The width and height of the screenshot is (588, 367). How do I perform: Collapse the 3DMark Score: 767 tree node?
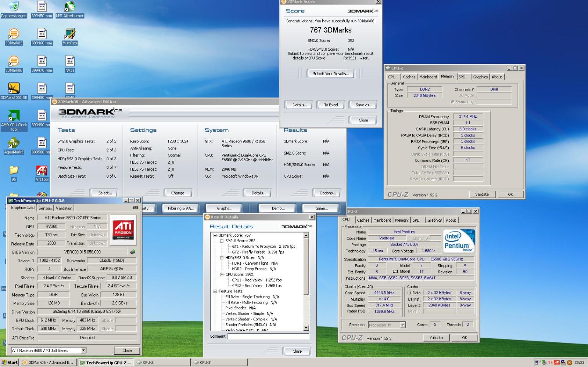tap(215, 236)
